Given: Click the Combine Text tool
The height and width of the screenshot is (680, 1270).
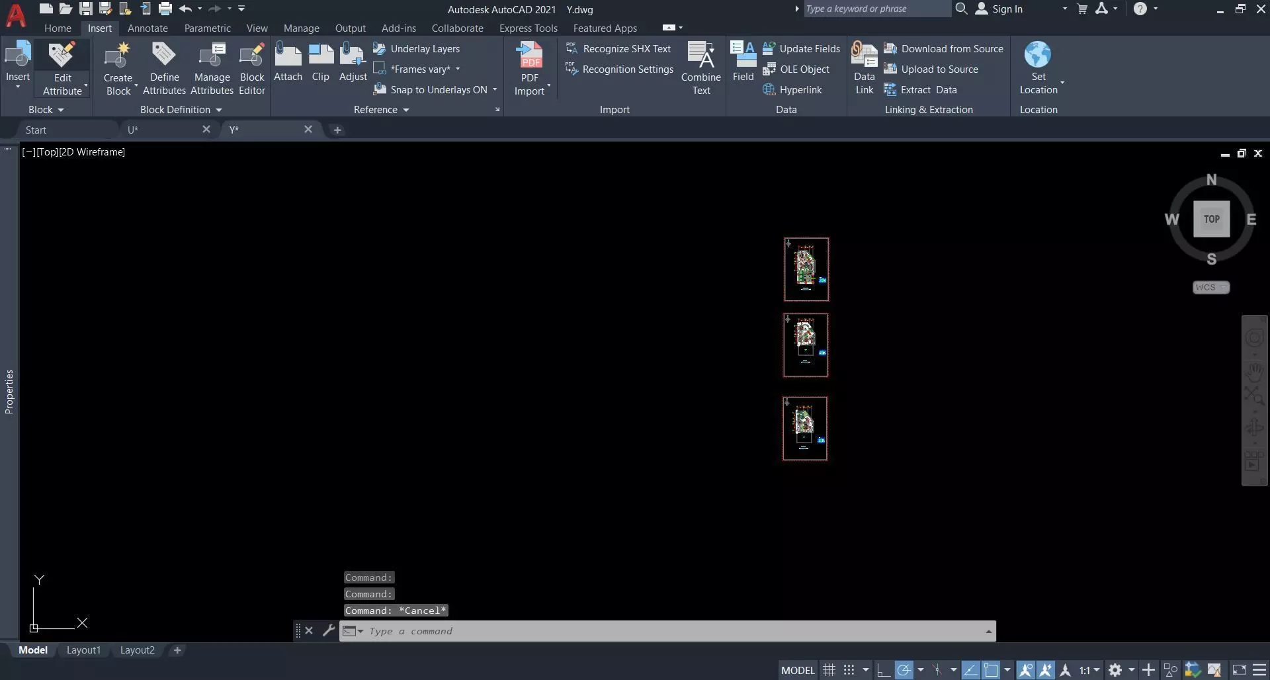Looking at the screenshot, I should point(701,69).
